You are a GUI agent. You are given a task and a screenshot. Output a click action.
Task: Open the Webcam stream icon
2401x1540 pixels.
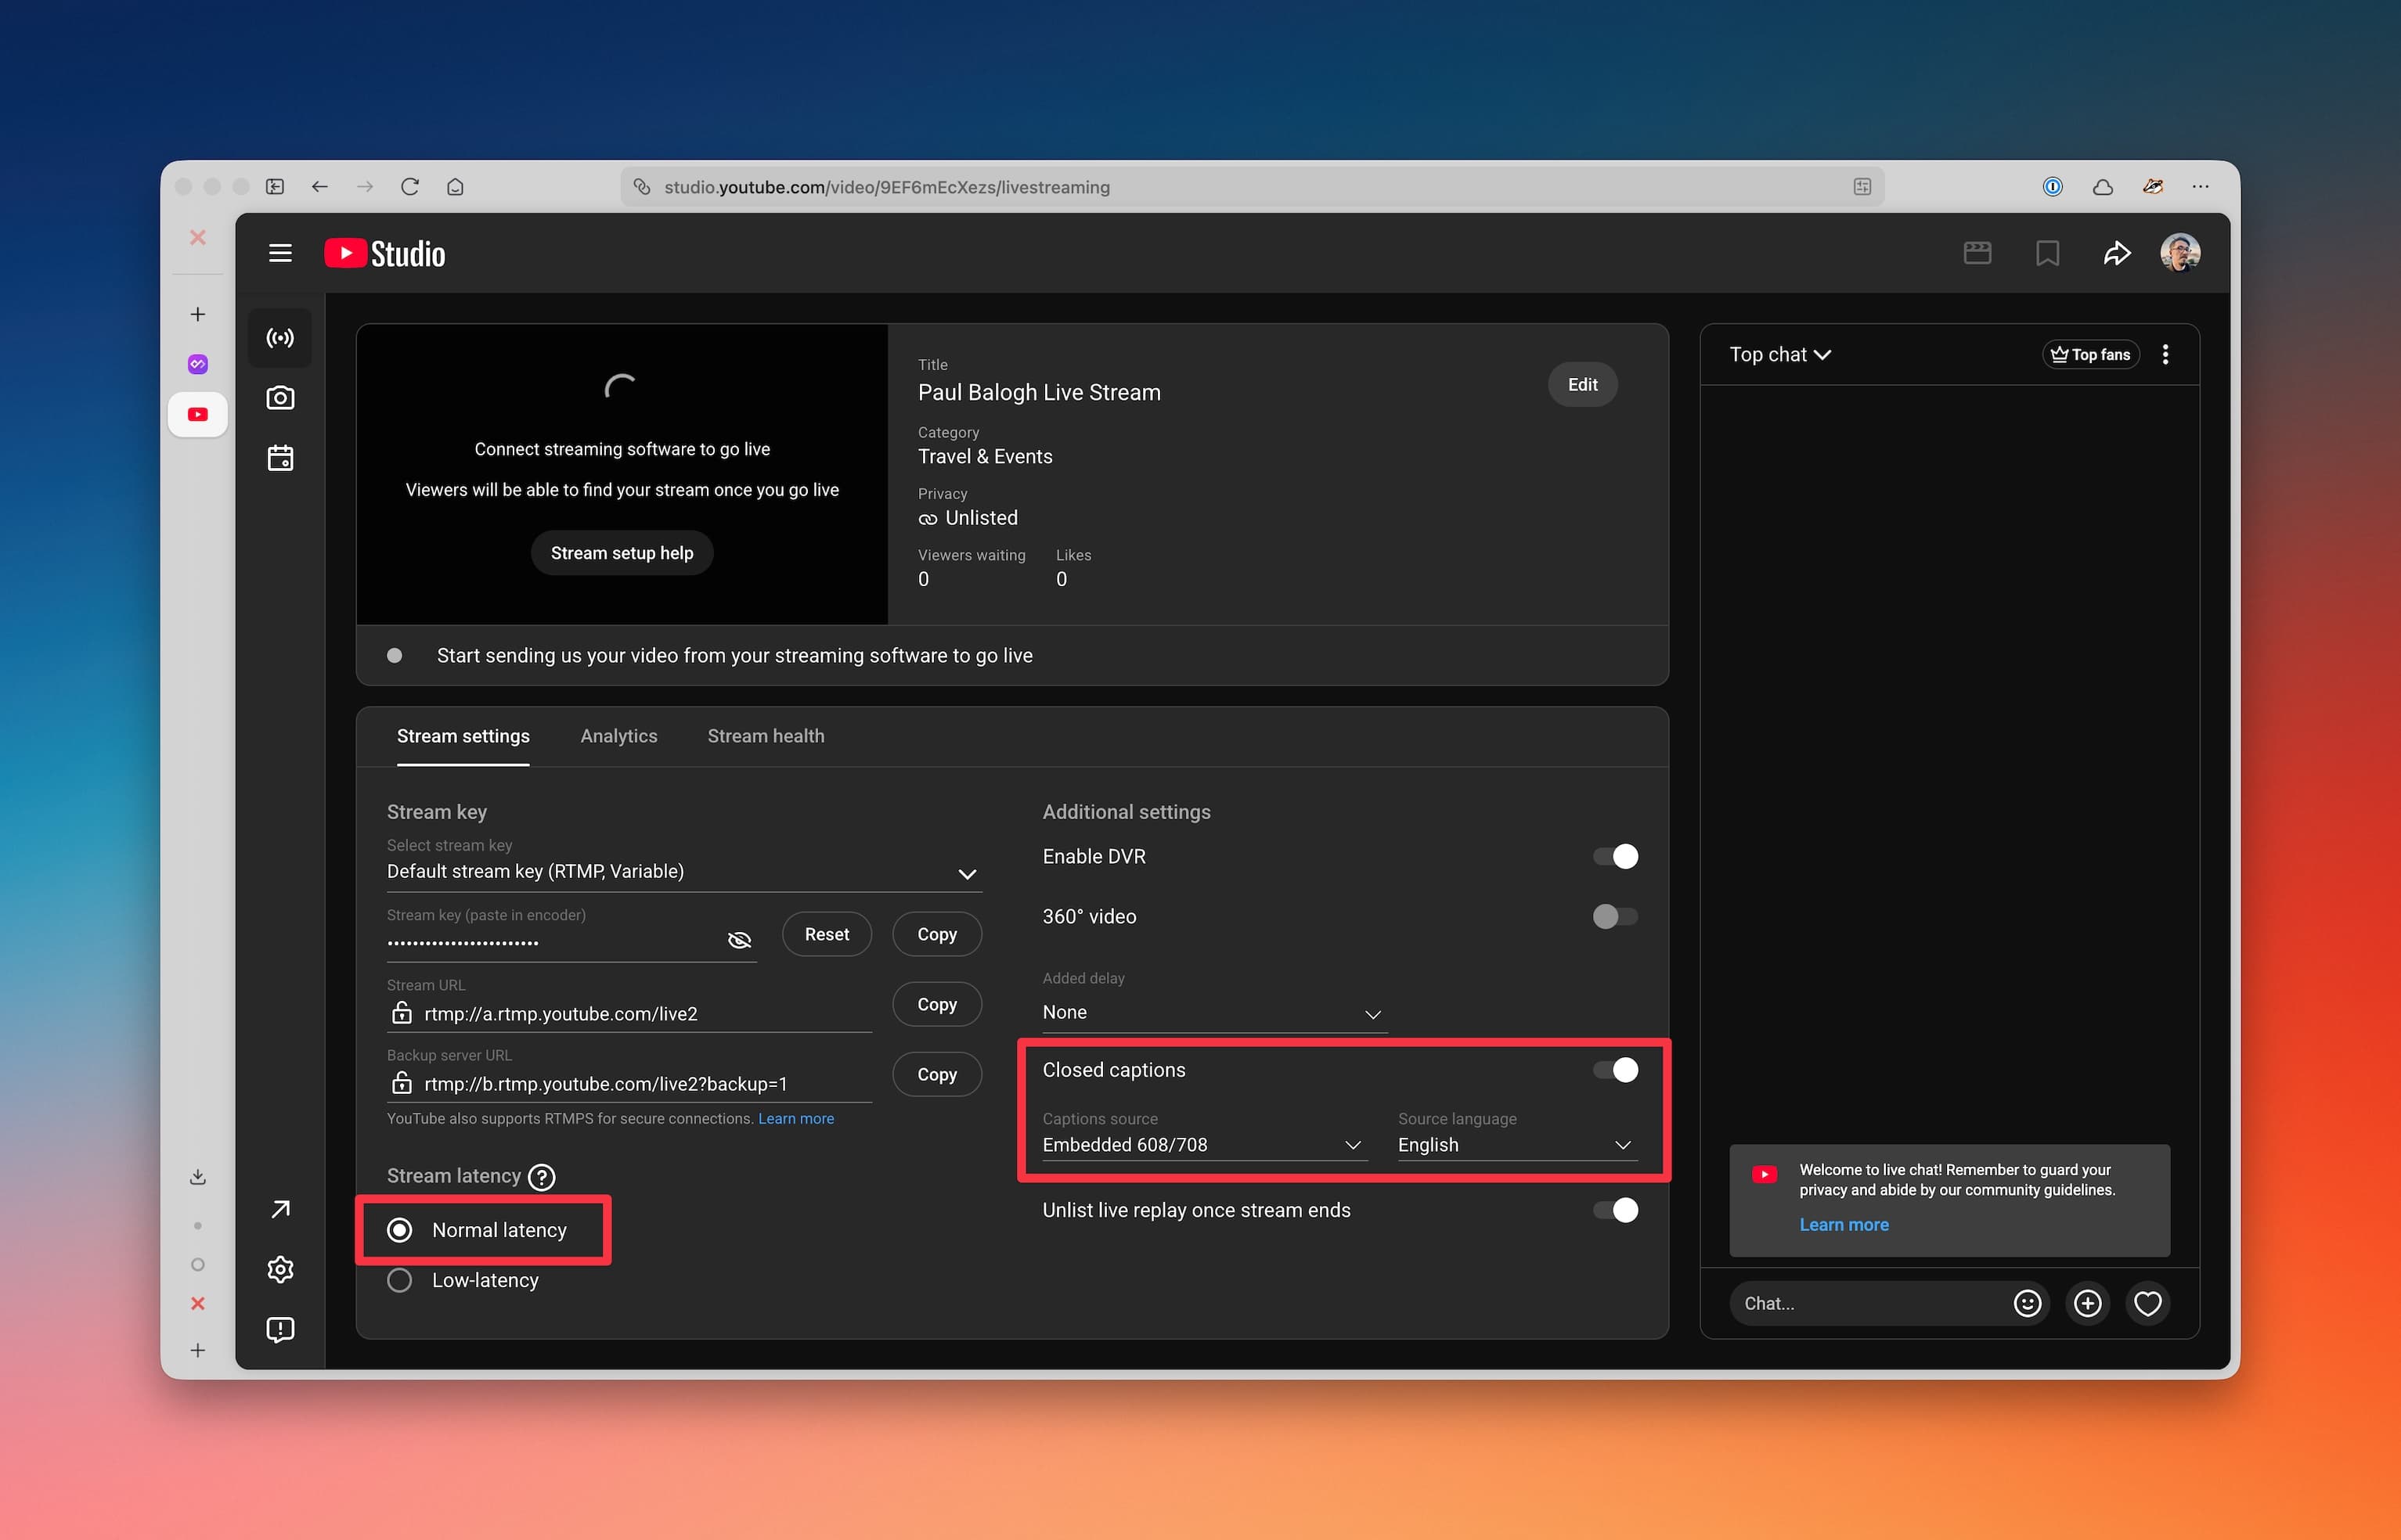click(x=279, y=397)
